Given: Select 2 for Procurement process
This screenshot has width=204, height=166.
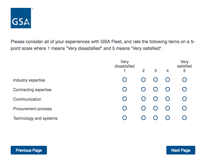Looking at the screenshot, I should click(143, 109).
